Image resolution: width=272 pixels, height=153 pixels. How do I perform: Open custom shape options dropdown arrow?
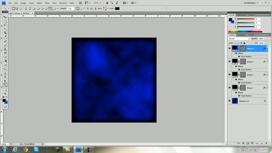[58, 8]
